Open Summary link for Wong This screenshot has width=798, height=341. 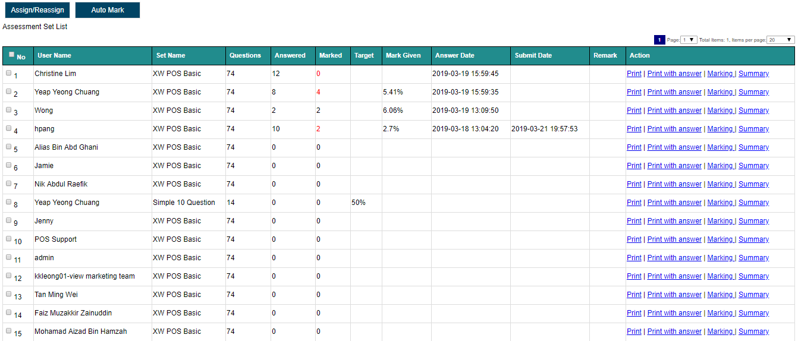[753, 110]
